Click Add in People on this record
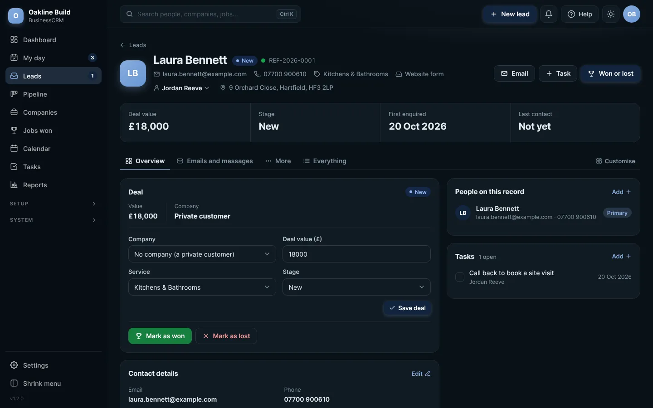The height and width of the screenshot is (408, 653). 621,192
